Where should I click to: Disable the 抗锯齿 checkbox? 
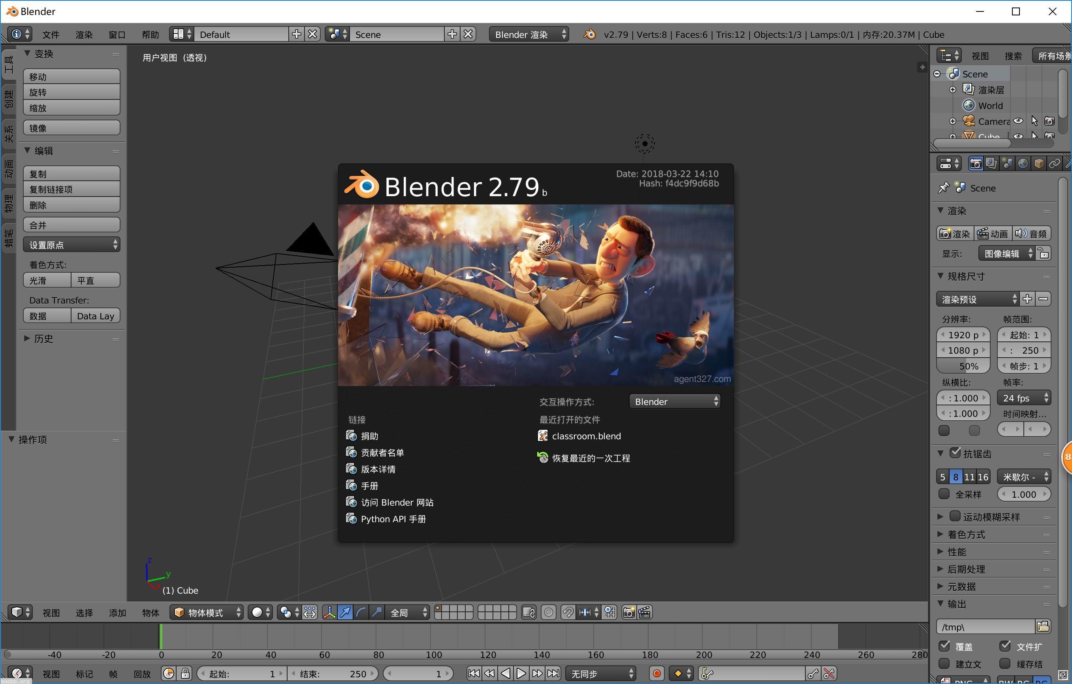click(x=955, y=453)
